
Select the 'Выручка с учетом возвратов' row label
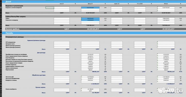(14, 8)
